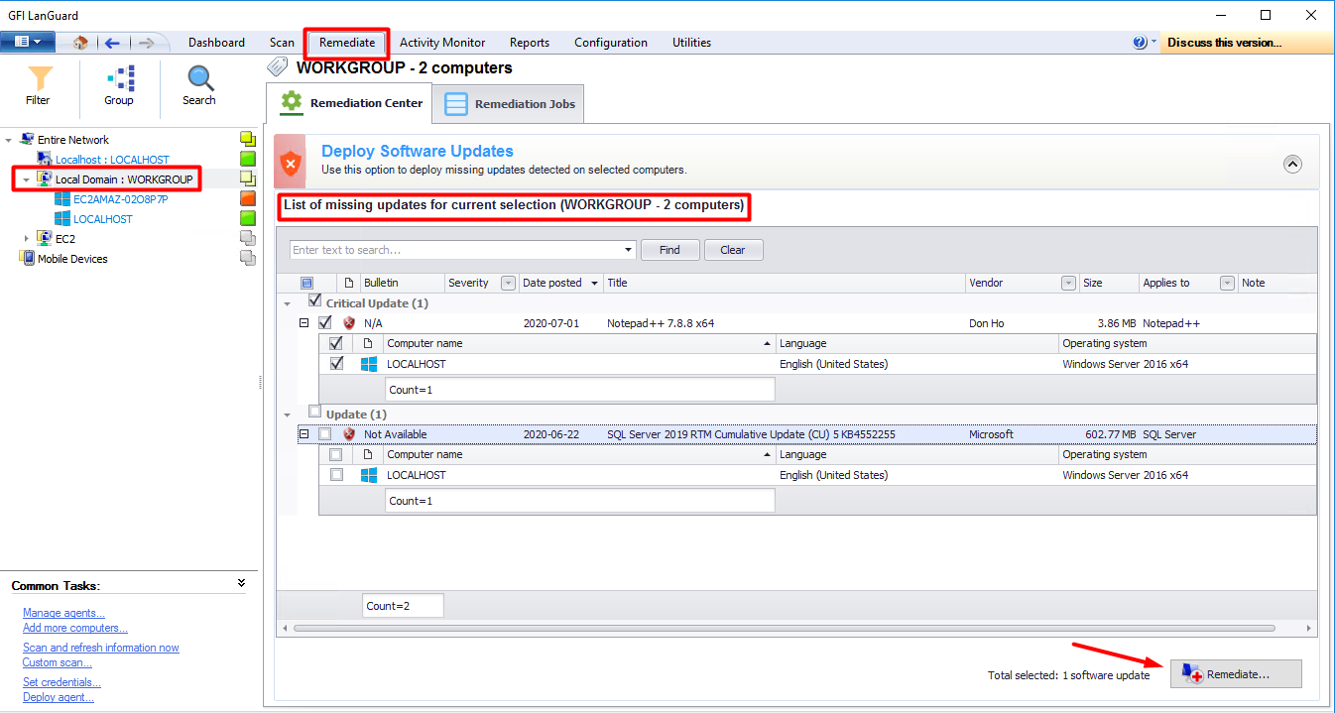Click the Clear button

click(733, 250)
